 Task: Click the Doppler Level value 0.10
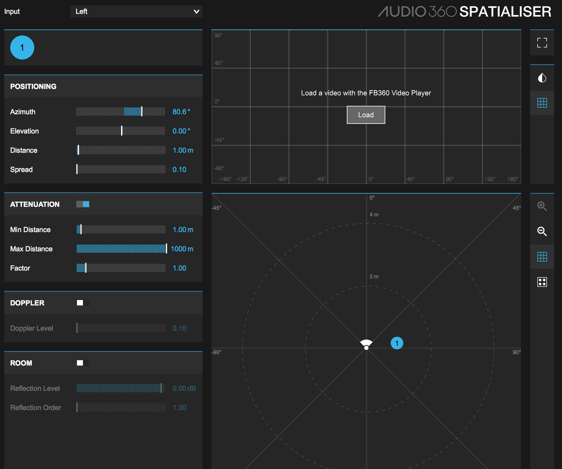coord(179,328)
